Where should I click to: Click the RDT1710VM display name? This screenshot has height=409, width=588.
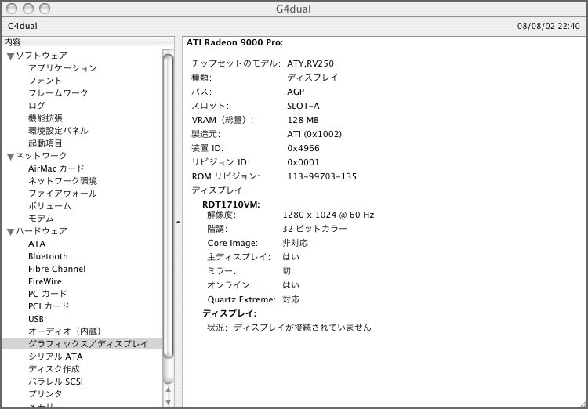pos(231,204)
